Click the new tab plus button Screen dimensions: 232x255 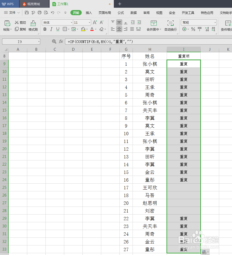pyautogui.click(x=119, y=4)
